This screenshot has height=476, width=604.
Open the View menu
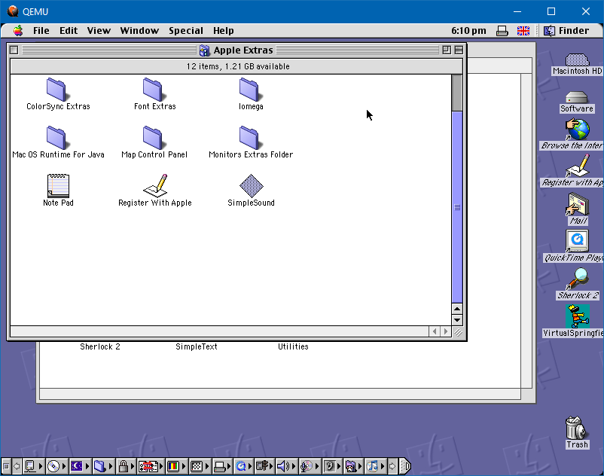click(99, 31)
